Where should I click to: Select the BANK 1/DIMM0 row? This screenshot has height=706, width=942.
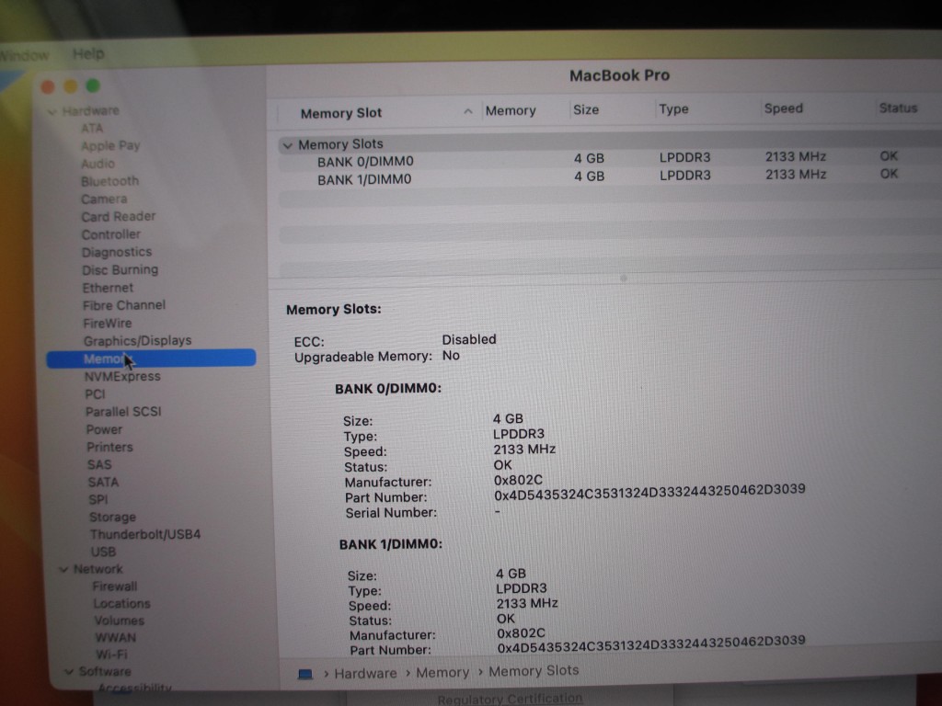(x=610, y=177)
